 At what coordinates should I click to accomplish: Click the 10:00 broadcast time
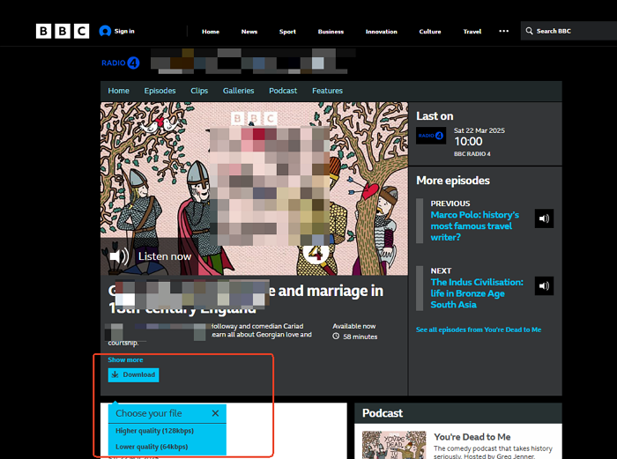(x=468, y=142)
